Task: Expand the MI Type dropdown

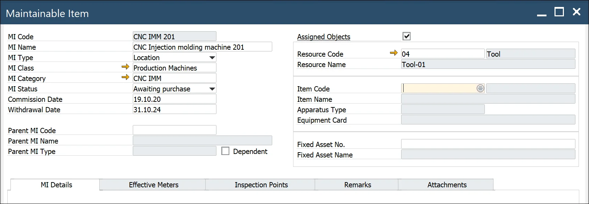Action: 212,58
